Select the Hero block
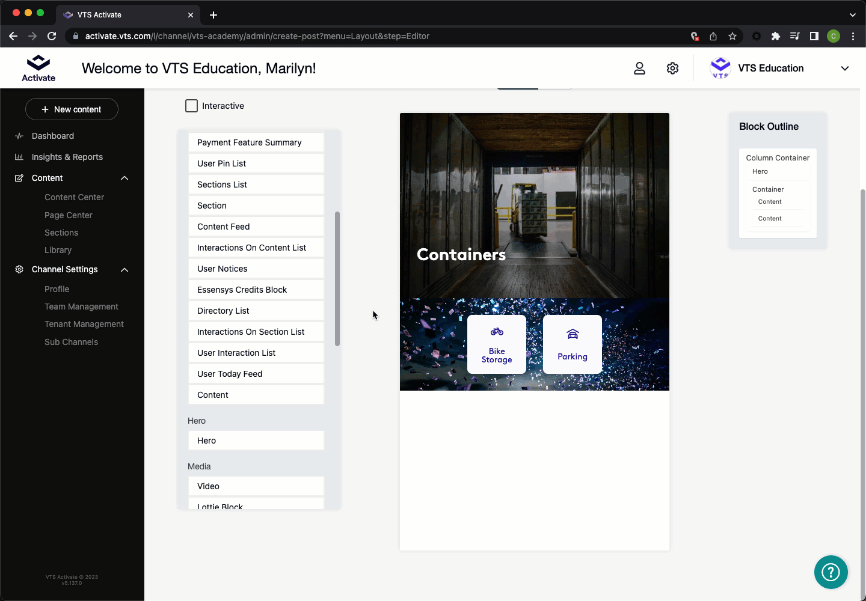866x601 pixels. point(256,441)
